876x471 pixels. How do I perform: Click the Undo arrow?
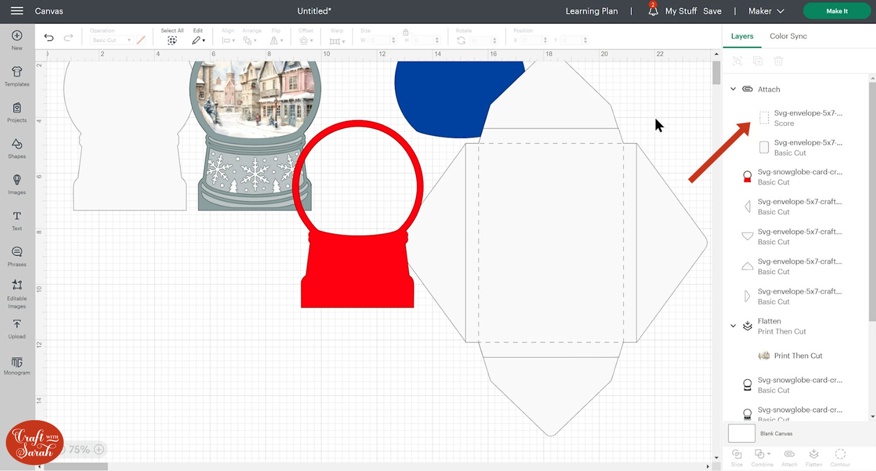point(49,38)
